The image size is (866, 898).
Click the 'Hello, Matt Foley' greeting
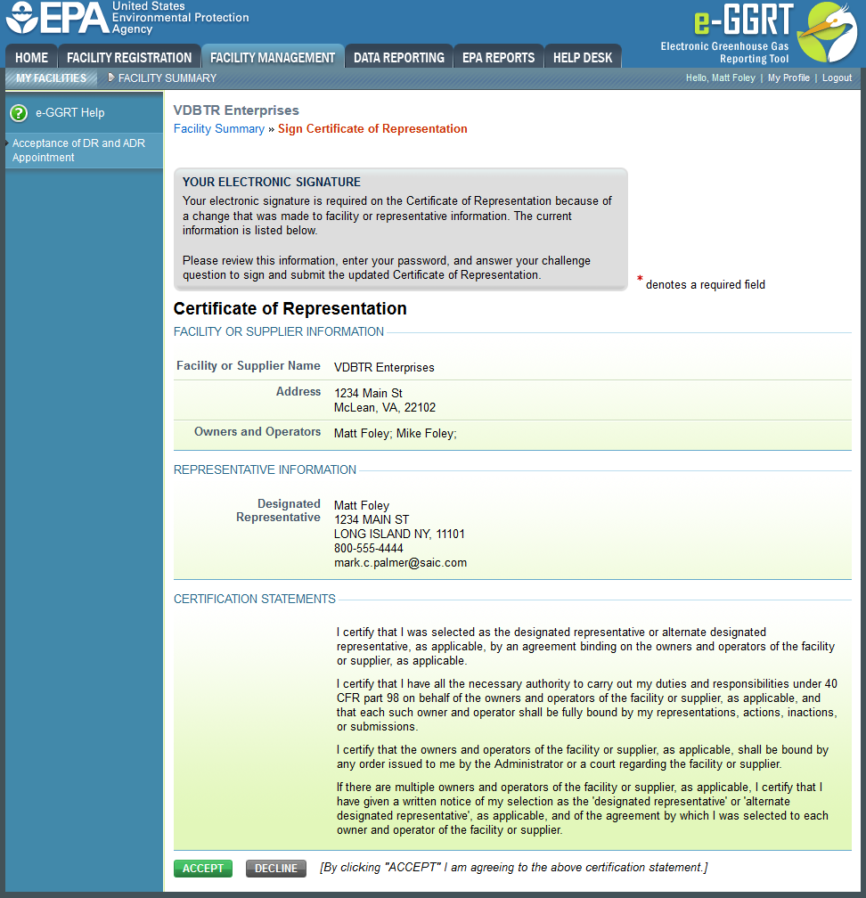[x=721, y=78]
